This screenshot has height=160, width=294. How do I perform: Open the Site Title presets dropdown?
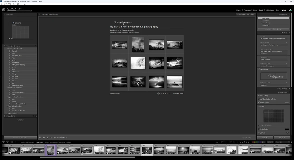[x=287, y=36]
